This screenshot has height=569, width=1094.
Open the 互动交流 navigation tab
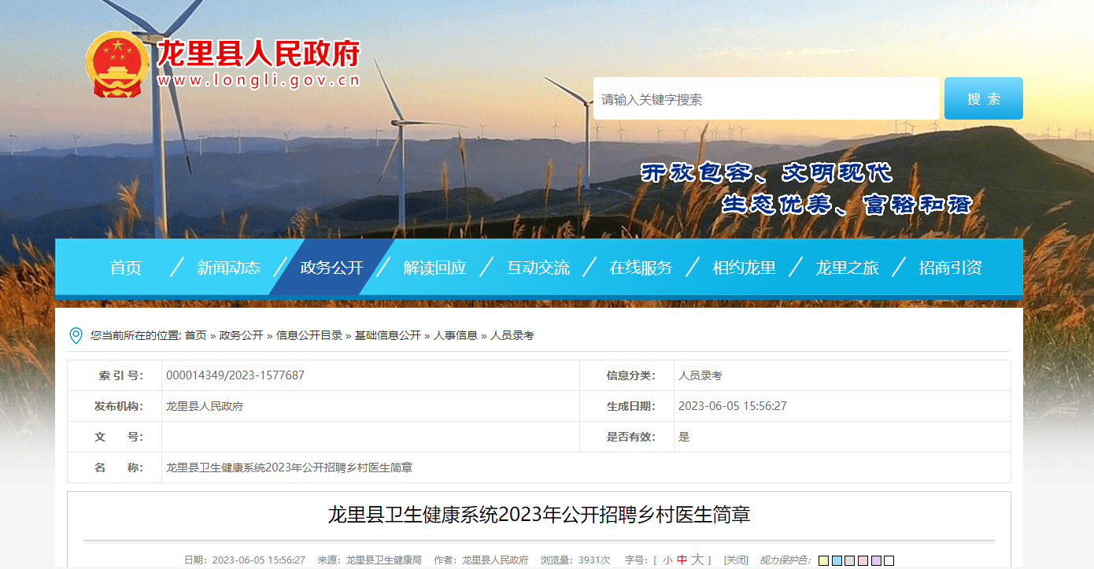pos(538,268)
